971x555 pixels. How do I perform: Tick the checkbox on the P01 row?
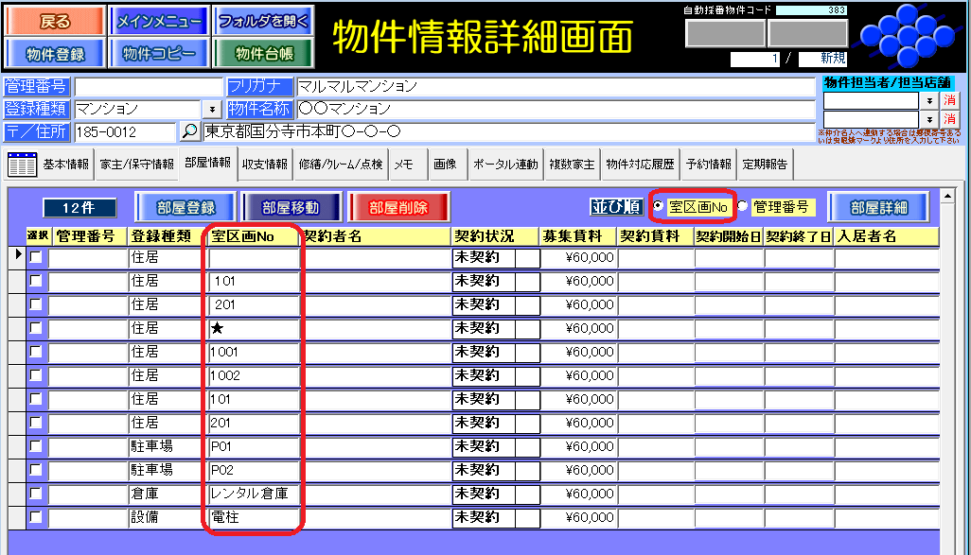point(36,446)
